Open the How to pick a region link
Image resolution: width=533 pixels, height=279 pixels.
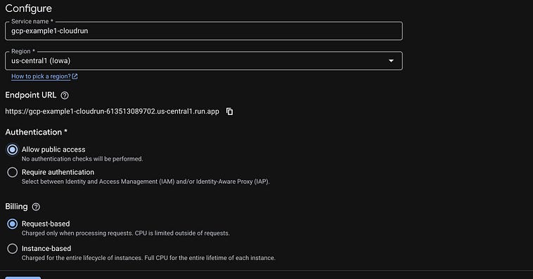click(x=44, y=76)
